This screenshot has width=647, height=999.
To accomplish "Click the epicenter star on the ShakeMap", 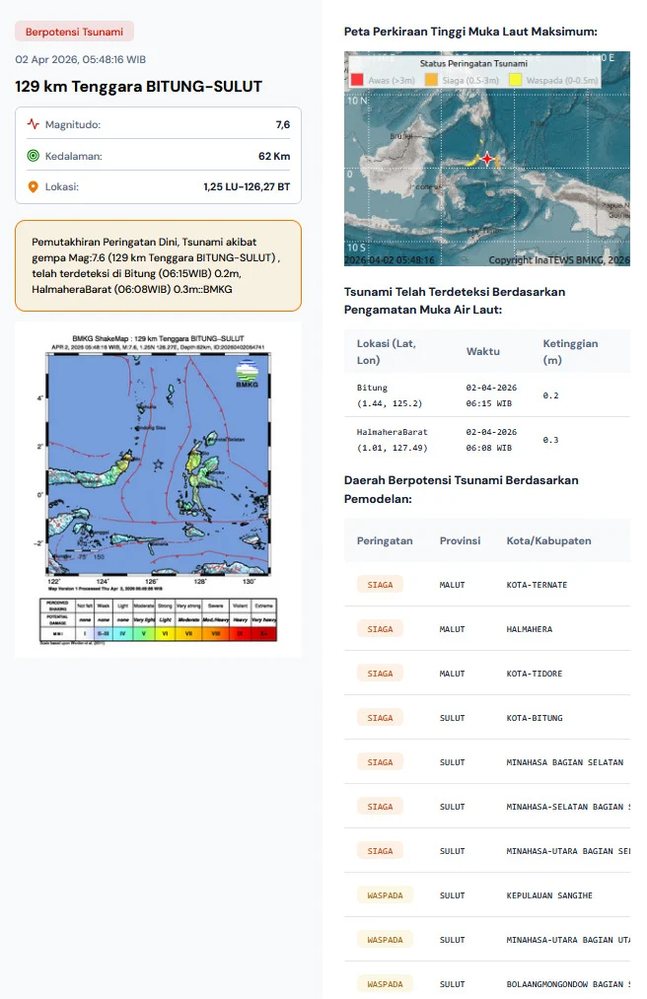I will 158,464.
